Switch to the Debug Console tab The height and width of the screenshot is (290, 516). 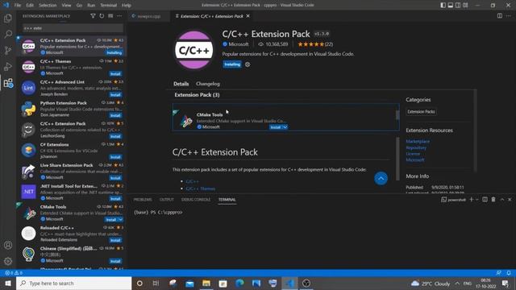[195, 200]
